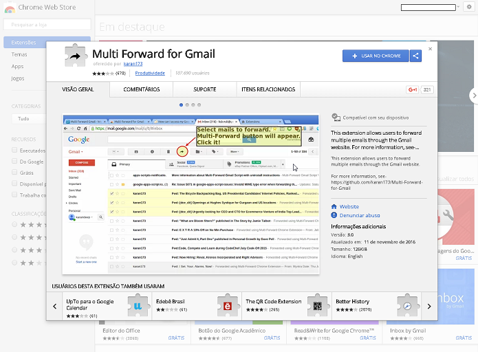Toggle the Executados checkbox
The width and height of the screenshot is (478, 352).
(x=14, y=150)
